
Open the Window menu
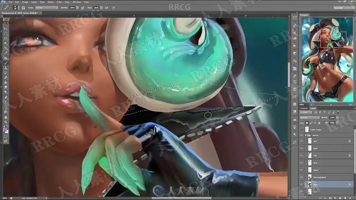pyautogui.click(x=77, y=2)
